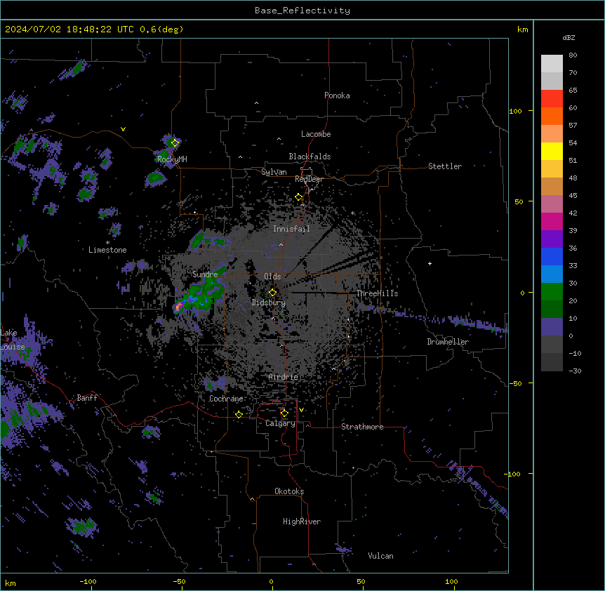Click the asterisk marker northeast of Innisfail
This screenshot has height=591, width=605.
coord(352,213)
